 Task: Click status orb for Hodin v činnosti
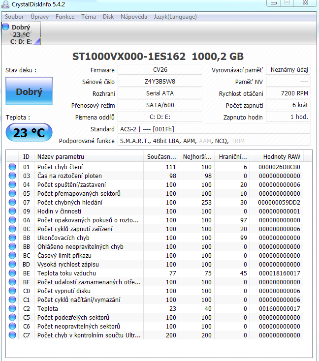pos(12,211)
